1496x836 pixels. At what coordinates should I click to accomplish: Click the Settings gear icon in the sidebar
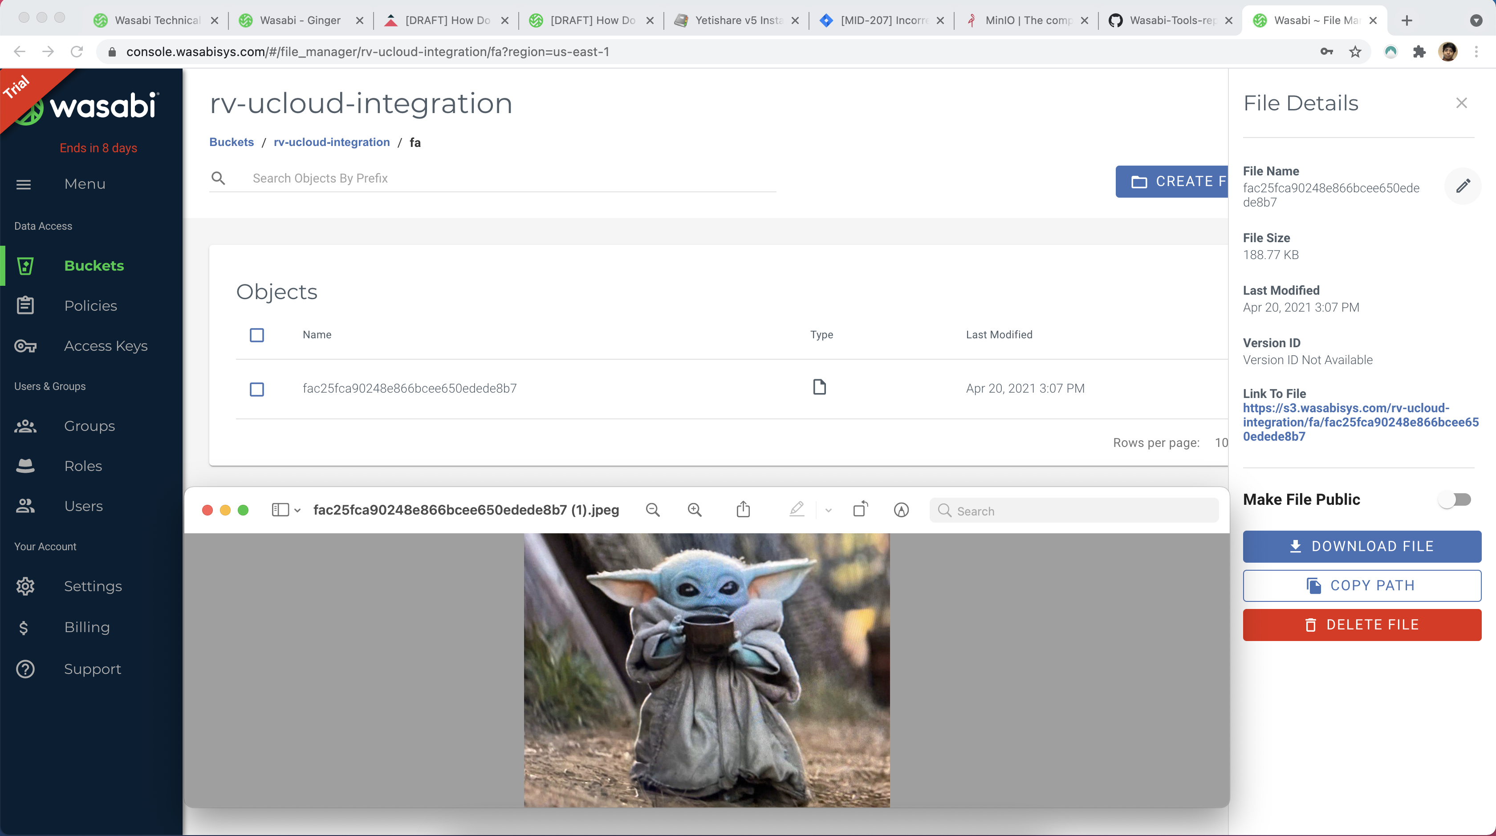click(x=25, y=586)
